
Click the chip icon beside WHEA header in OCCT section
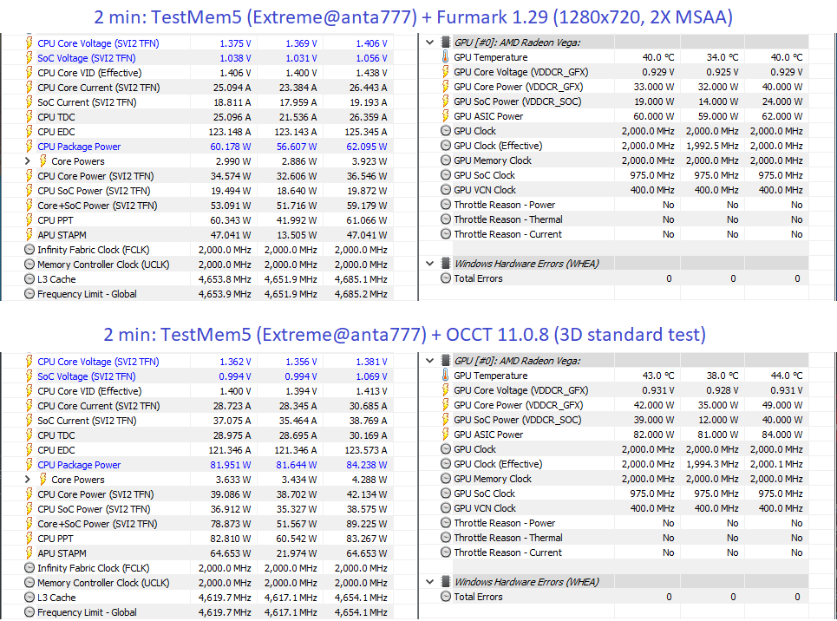click(446, 581)
